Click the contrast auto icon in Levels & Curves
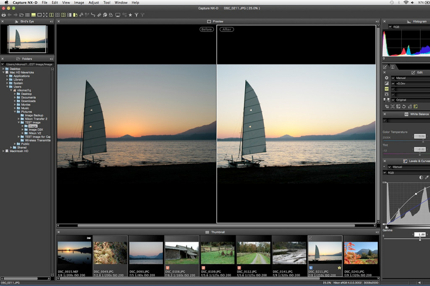 (x=421, y=178)
